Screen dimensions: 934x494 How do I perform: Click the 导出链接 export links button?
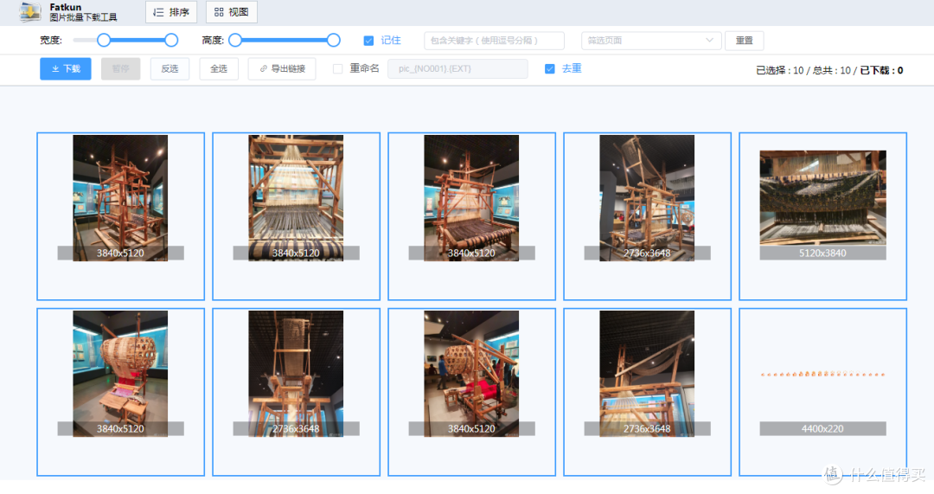coord(282,68)
